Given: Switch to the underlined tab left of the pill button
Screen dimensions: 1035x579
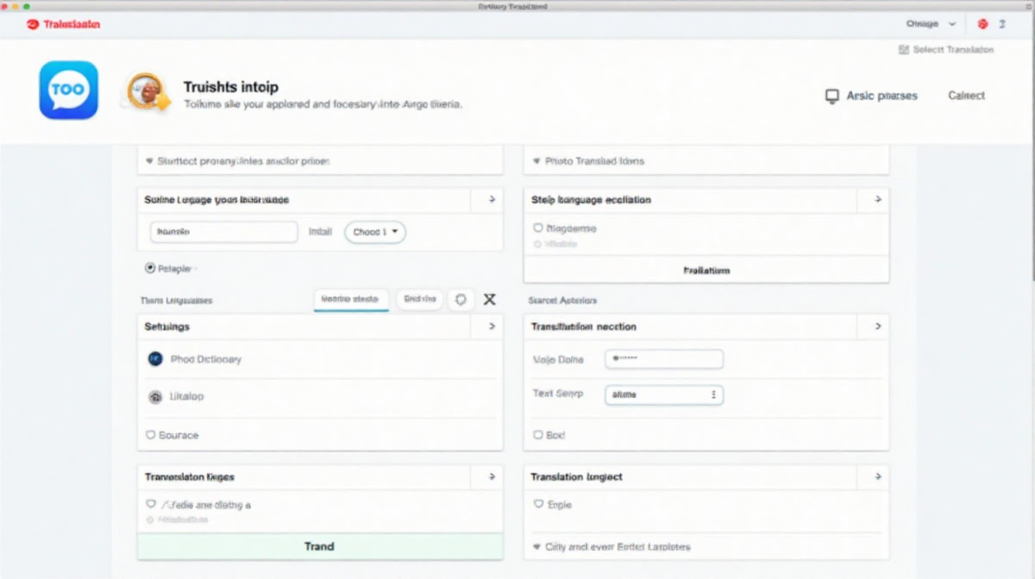Looking at the screenshot, I should [x=350, y=299].
